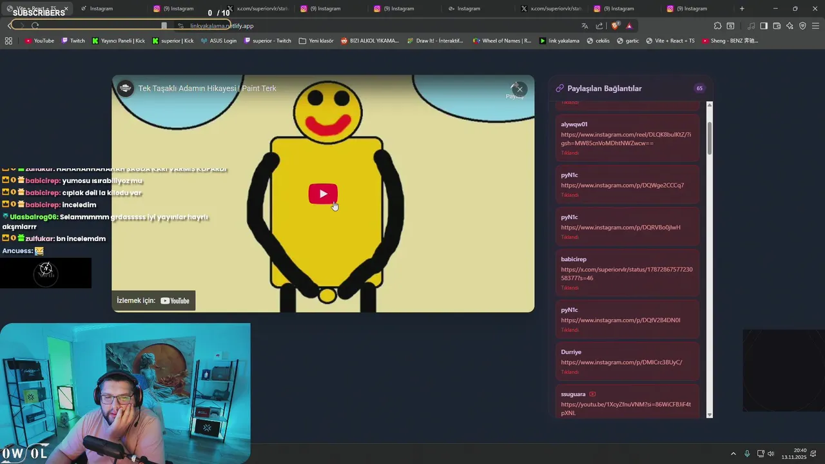The image size is (825, 464).
Task: Click the username 'Durriye' in links list
Action: click(x=571, y=352)
